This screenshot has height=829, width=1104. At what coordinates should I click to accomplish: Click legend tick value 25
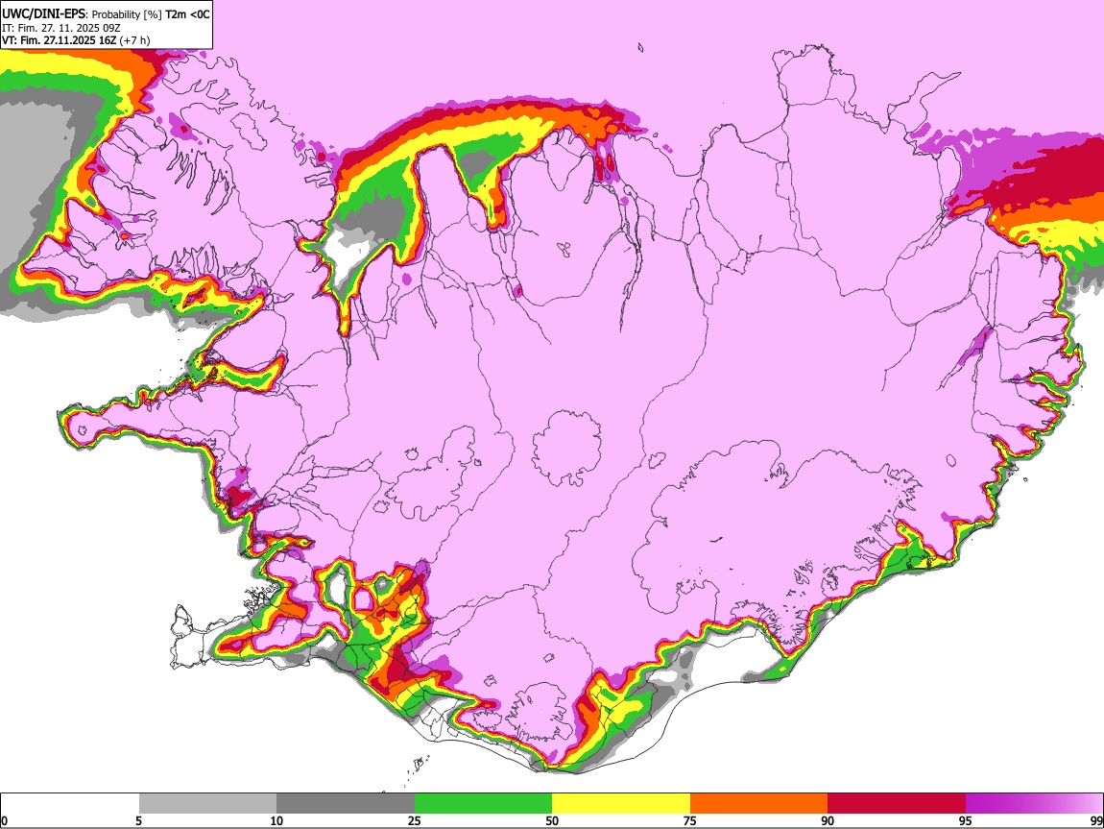point(415,820)
